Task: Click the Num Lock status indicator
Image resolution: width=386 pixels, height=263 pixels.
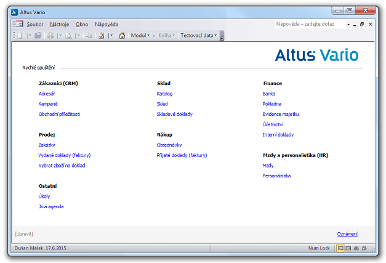Action: pyautogui.click(x=319, y=248)
